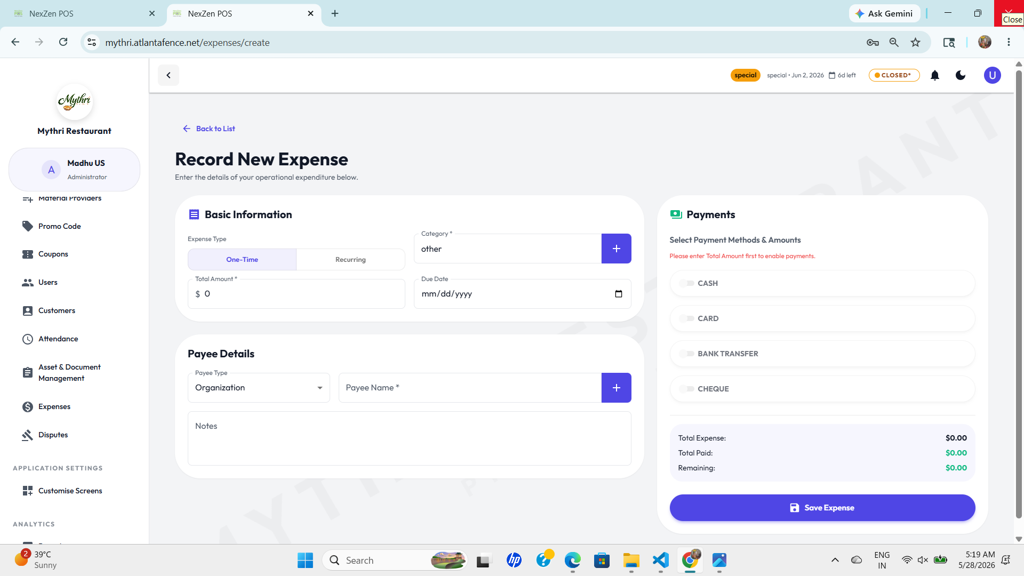Toggle the CASH payment method

[686, 283]
